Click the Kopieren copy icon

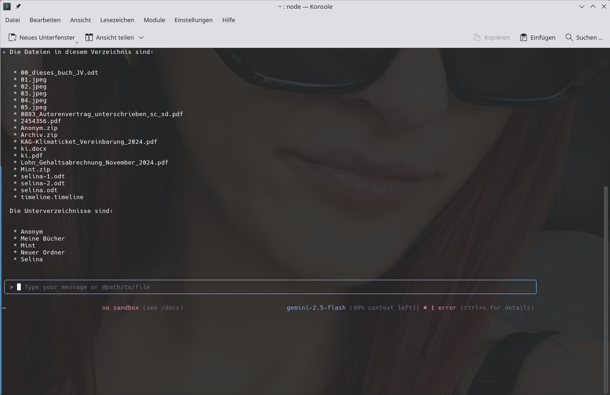click(477, 37)
